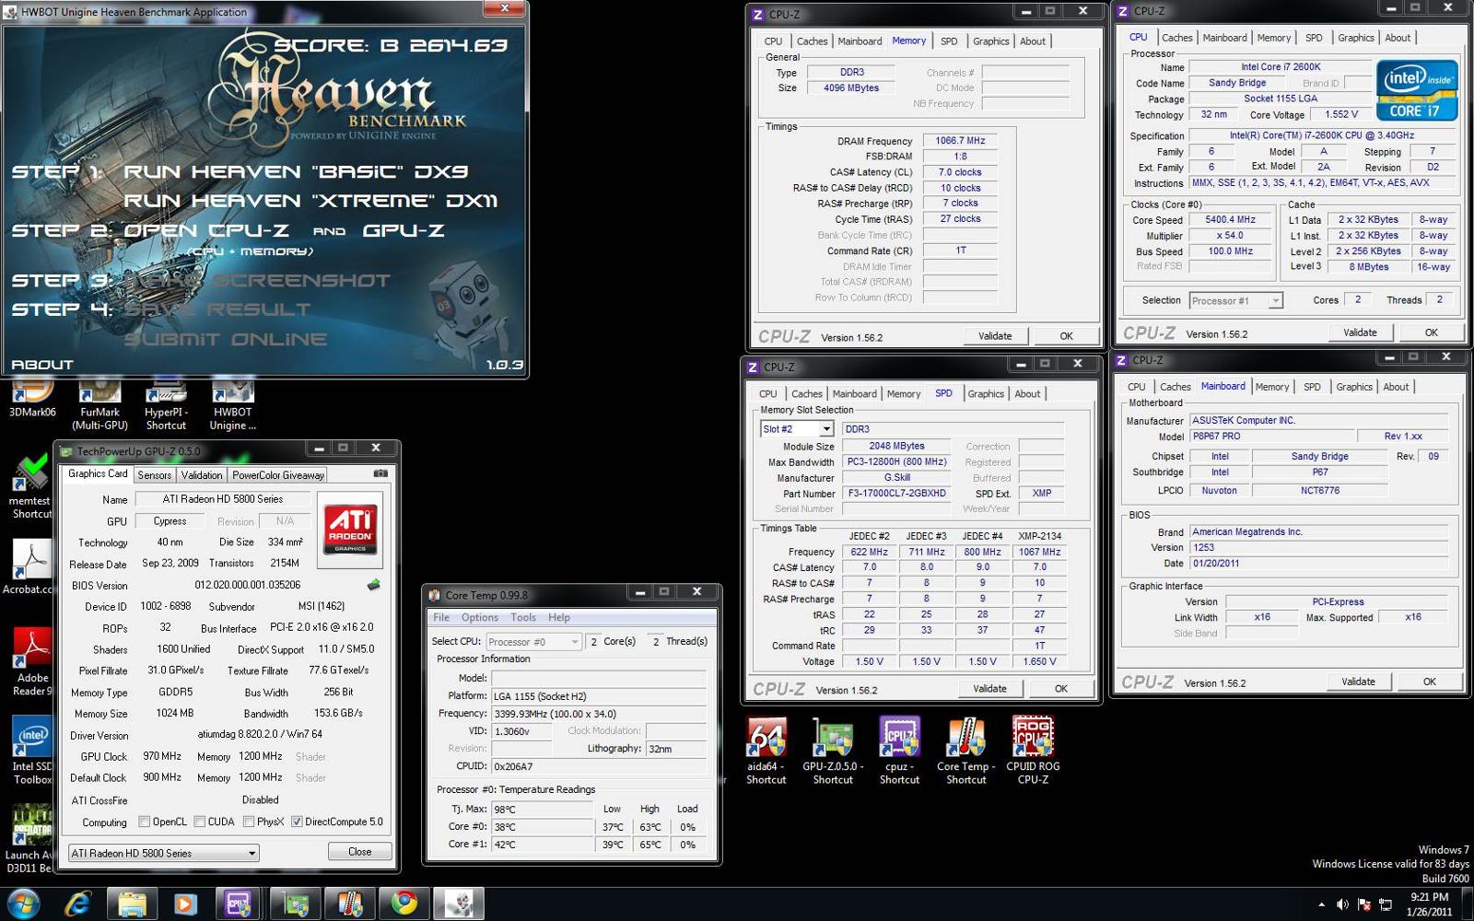Open Windows Start menu orb
This screenshot has height=921, width=1474.
point(23,904)
